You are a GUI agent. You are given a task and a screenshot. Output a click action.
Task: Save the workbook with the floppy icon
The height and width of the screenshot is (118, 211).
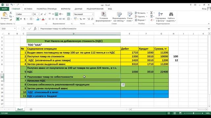7,5
